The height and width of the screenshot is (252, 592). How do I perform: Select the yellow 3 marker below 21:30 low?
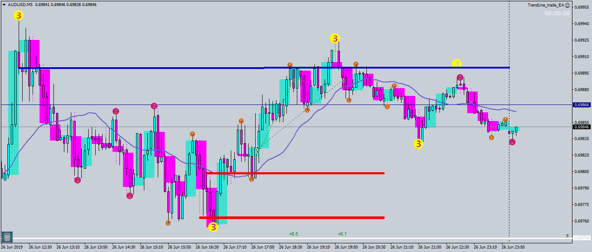[418, 144]
